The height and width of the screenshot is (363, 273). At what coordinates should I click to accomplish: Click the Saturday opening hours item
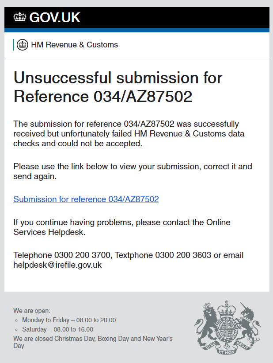pos(58,329)
